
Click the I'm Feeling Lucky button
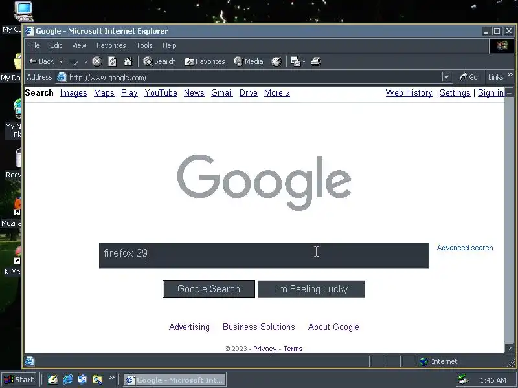(x=311, y=289)
